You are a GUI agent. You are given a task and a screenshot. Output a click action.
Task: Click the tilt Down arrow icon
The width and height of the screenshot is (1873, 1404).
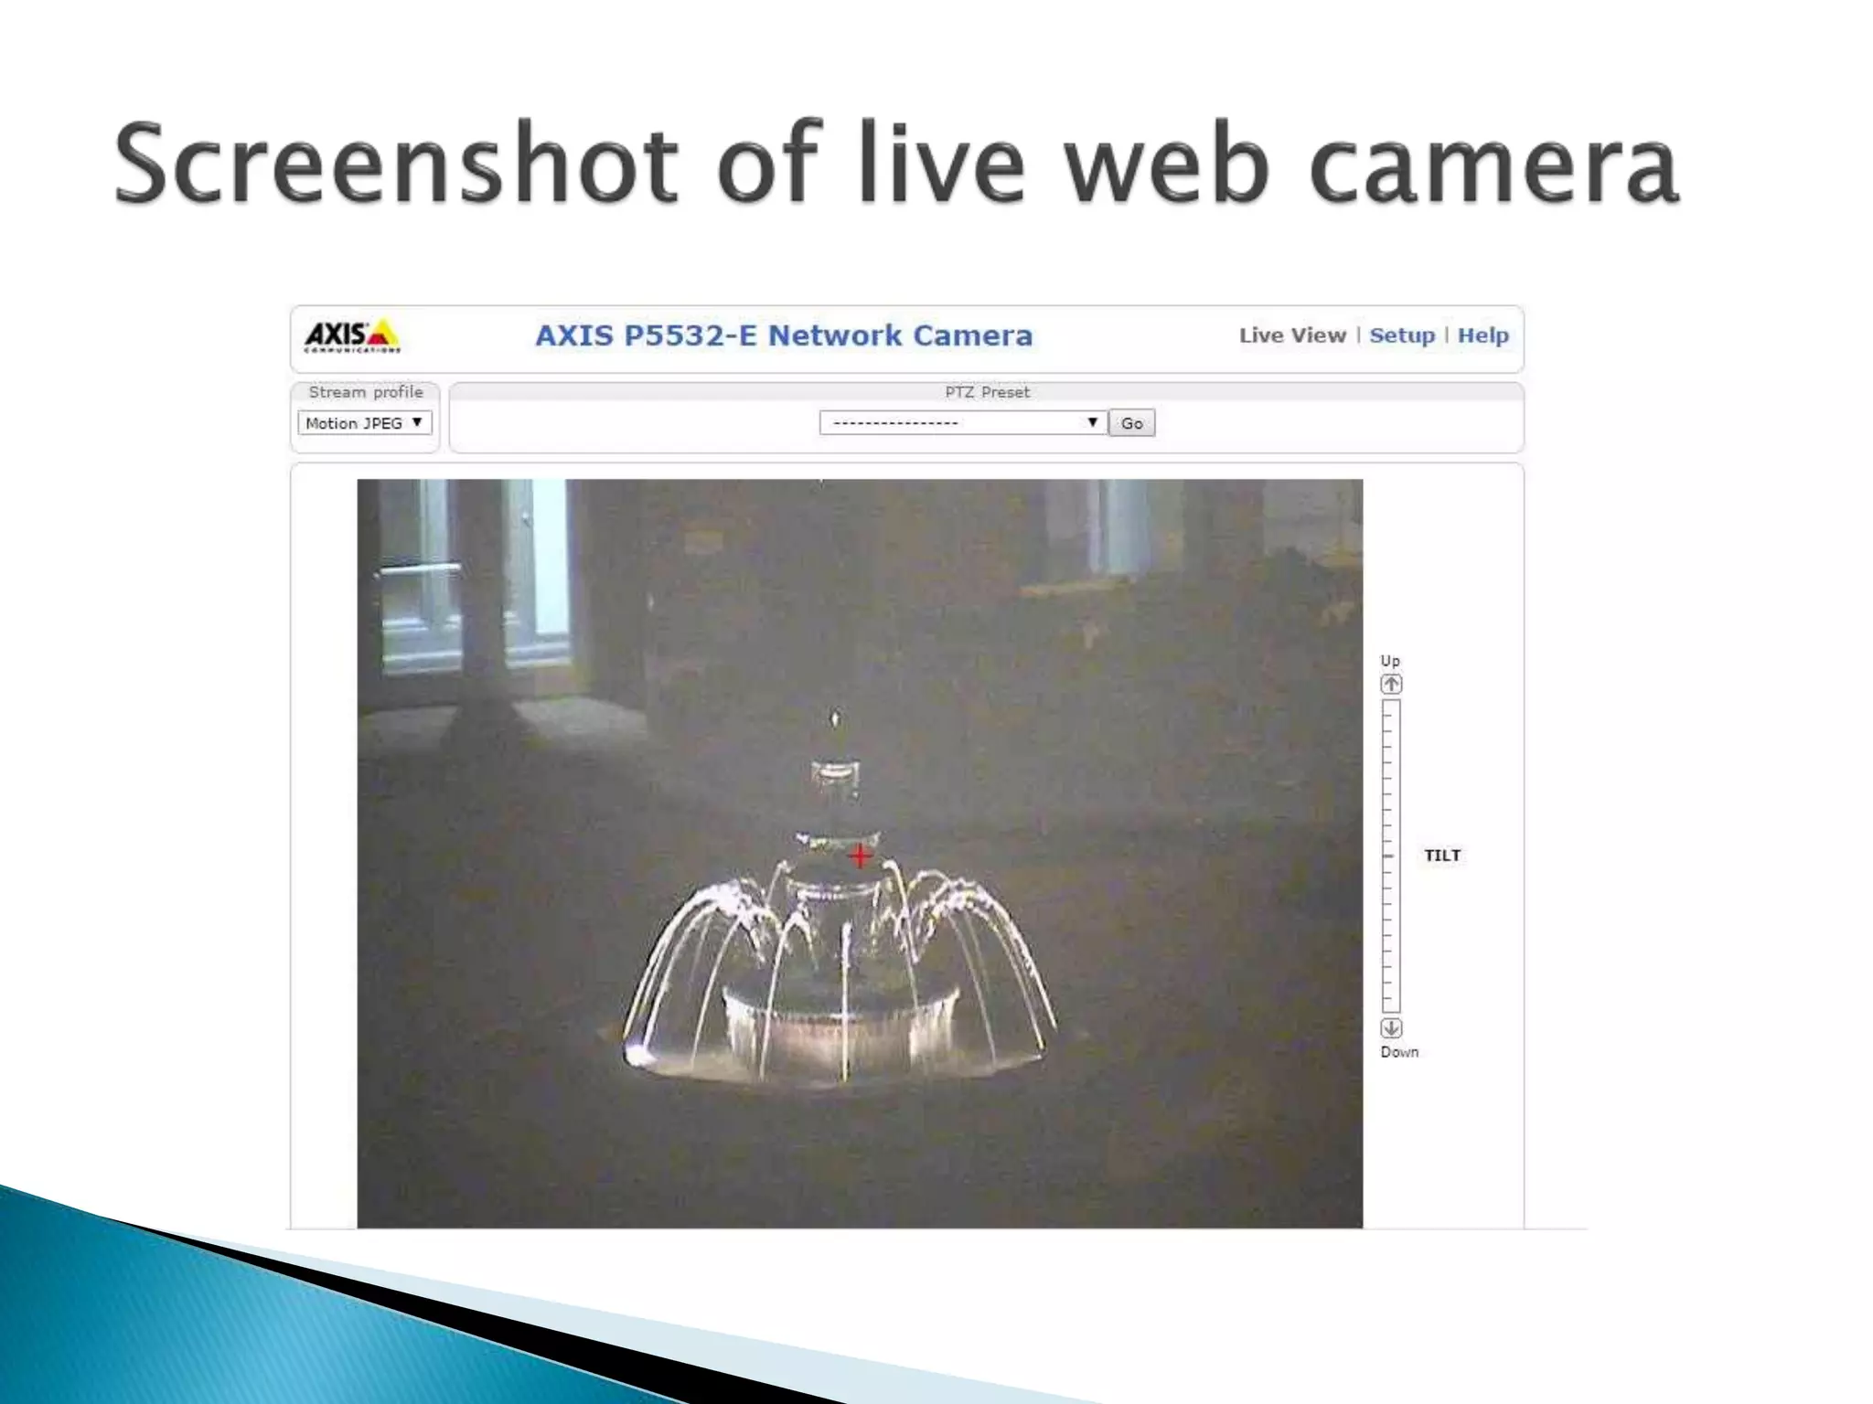tap(1391, 1028)
